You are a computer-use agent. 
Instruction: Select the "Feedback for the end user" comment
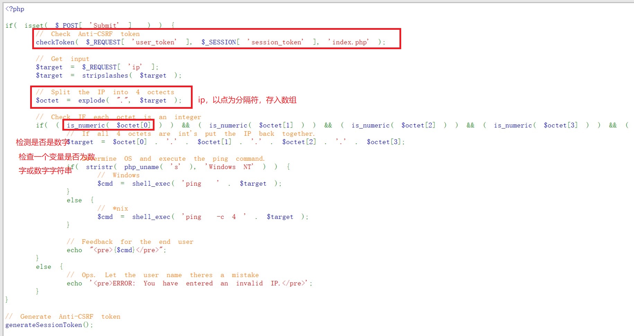tap(130, 242)
